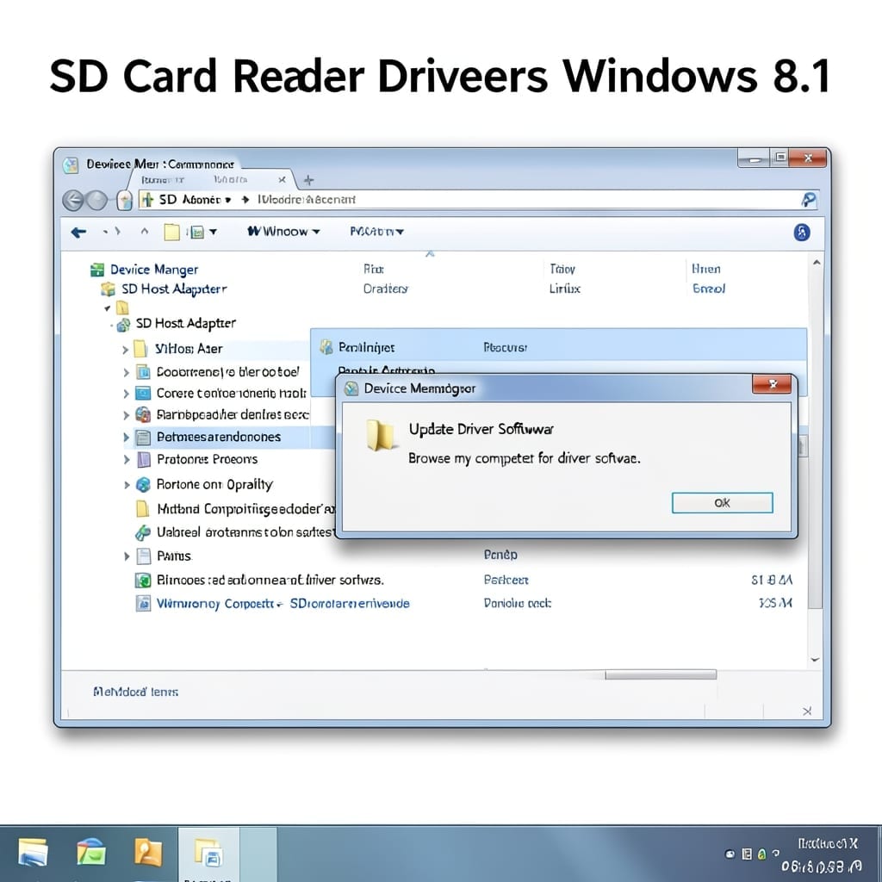The image size is (882, 882).
Task: Click the Pratonre Proeons row icon
Action: (x=144, y=460)
